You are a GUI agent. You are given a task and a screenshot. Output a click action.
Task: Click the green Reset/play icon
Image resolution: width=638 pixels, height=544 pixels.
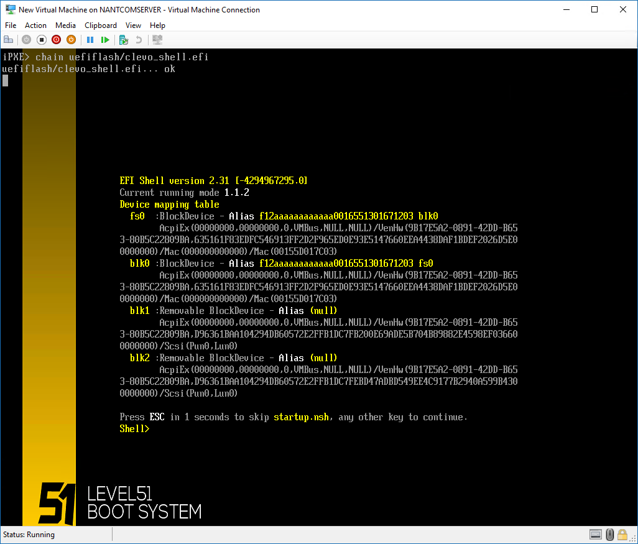(x=105, y=40)
